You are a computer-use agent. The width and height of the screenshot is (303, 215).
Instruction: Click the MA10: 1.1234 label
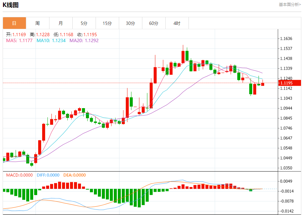[x=51, y=40]
